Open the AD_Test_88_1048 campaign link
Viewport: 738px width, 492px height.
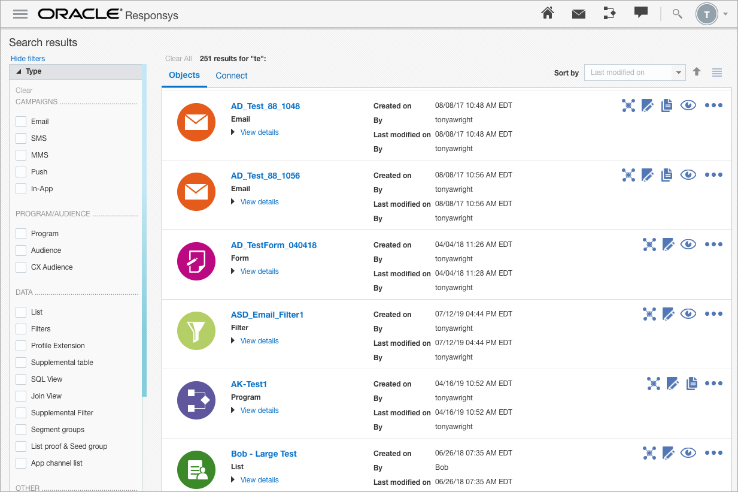(x=265, y=106)
